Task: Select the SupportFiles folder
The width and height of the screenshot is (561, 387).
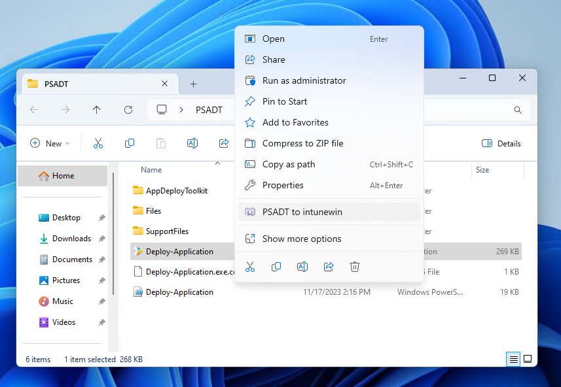Action: coord(160,231)
